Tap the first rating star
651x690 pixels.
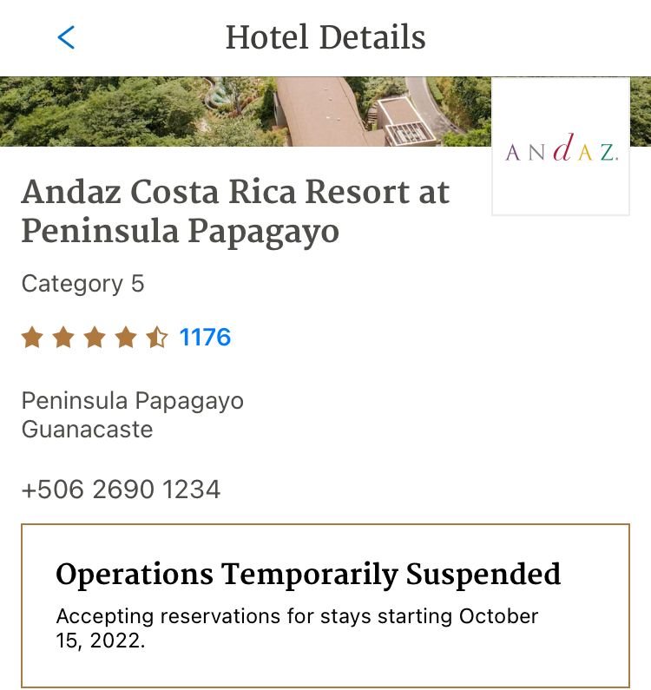(x=32, y=338)
